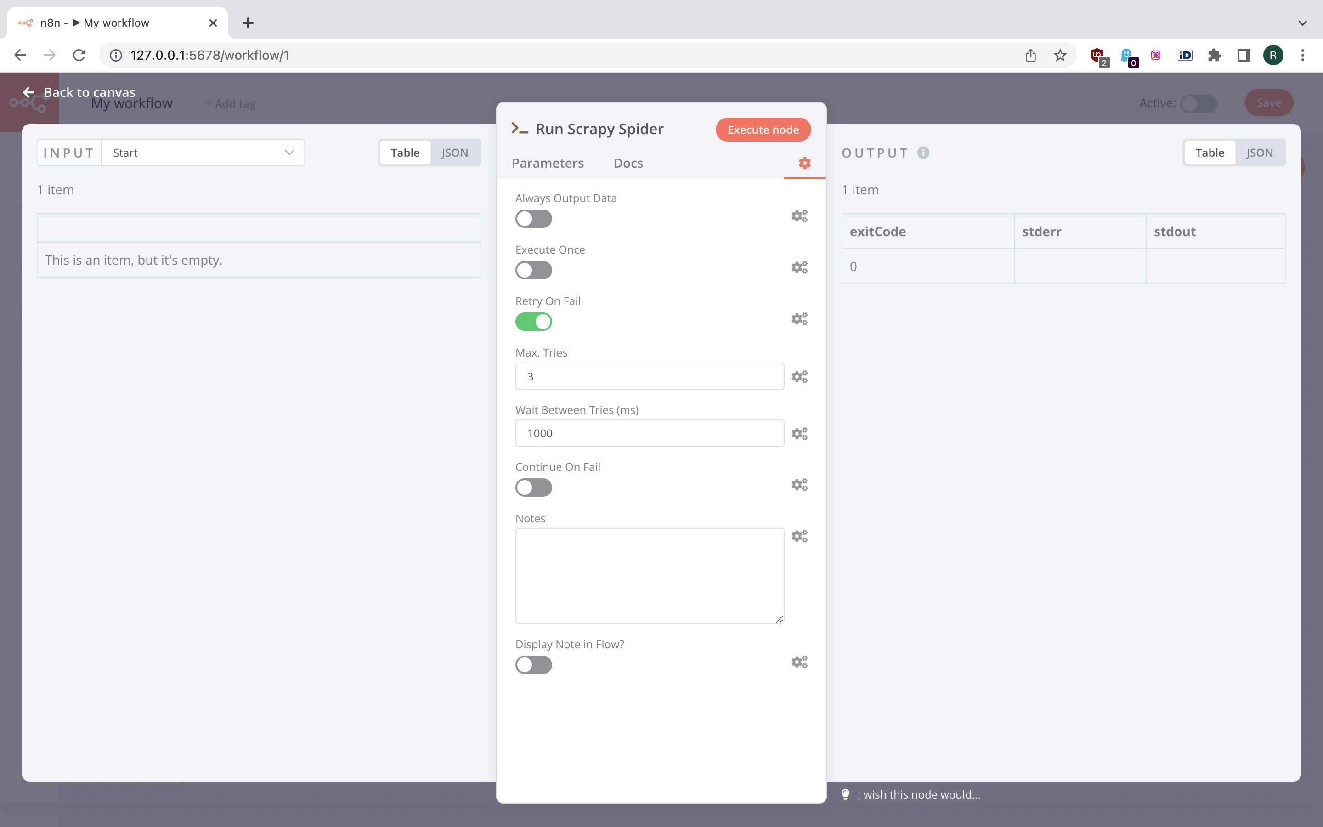Click the Run Scrapy Spider node title
The image size is (1323, 827).
pos(600,129)
